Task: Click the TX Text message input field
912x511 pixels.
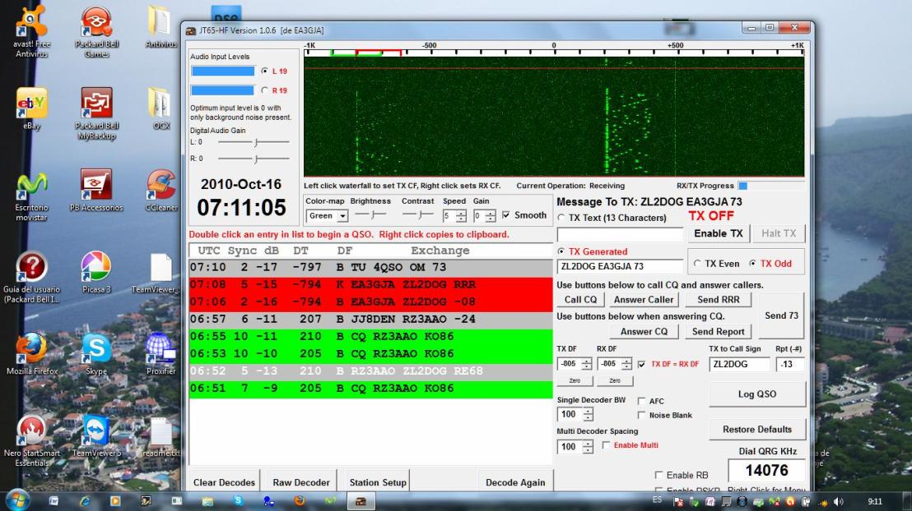Action: pos(620,235)
